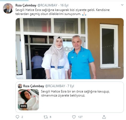This screenshot has width=126, height=120.
Task: Click the 2 replies count
Action: (x=22, y=117)
